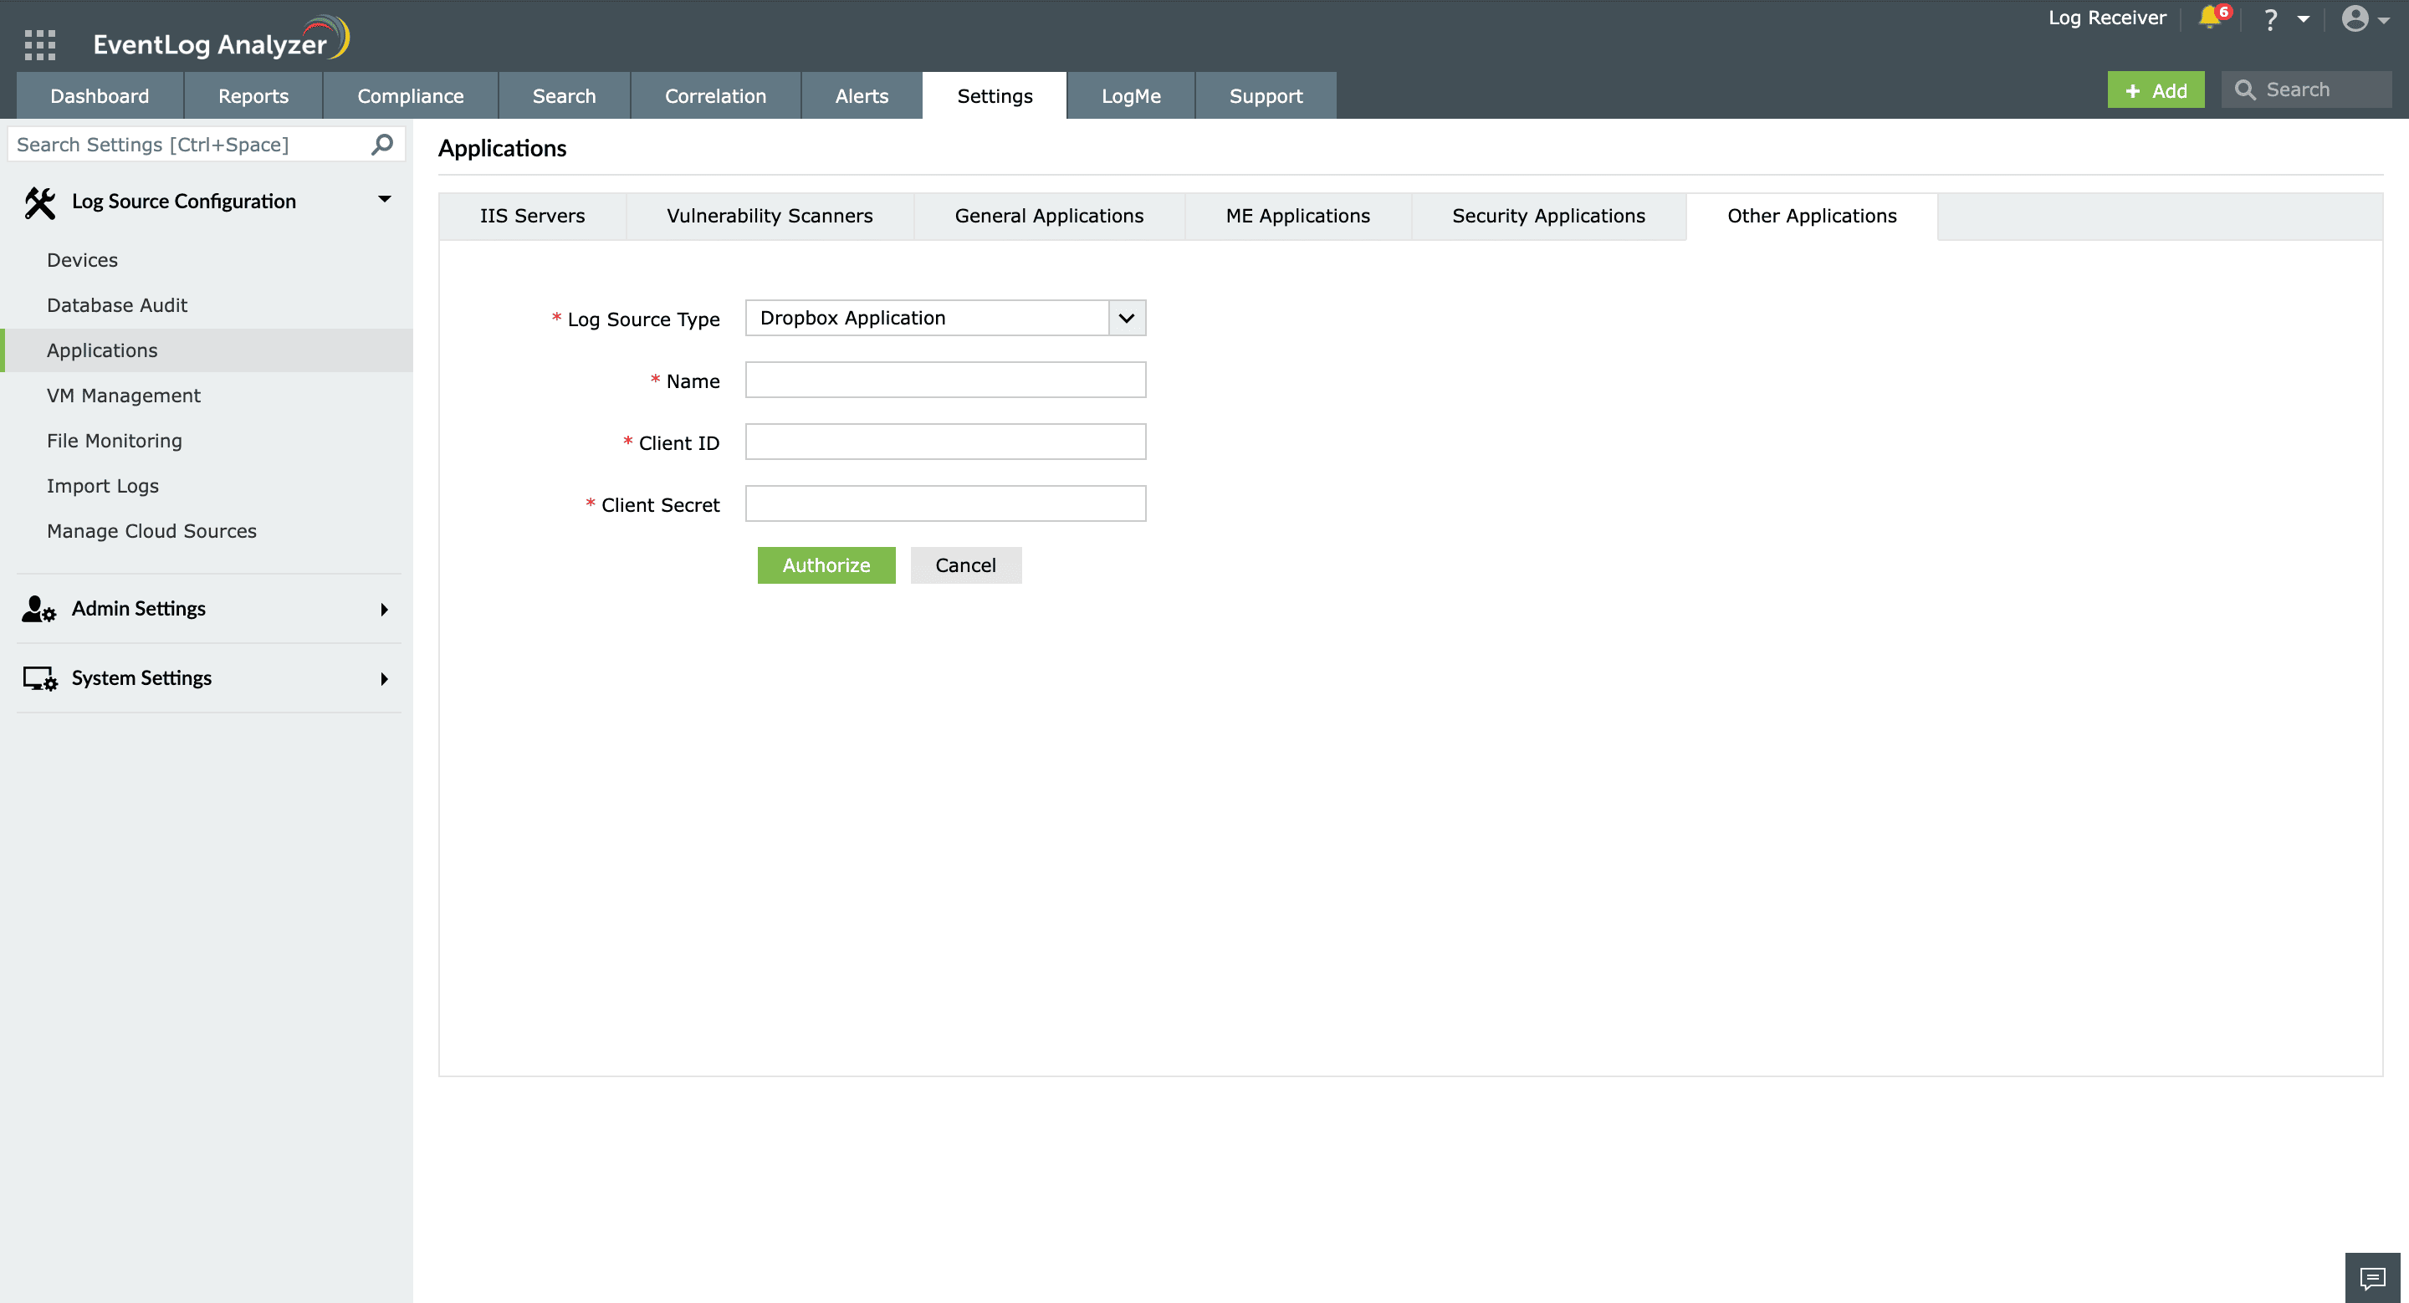
Task: Click the Cancel button
Action: [x=965, y=565]
